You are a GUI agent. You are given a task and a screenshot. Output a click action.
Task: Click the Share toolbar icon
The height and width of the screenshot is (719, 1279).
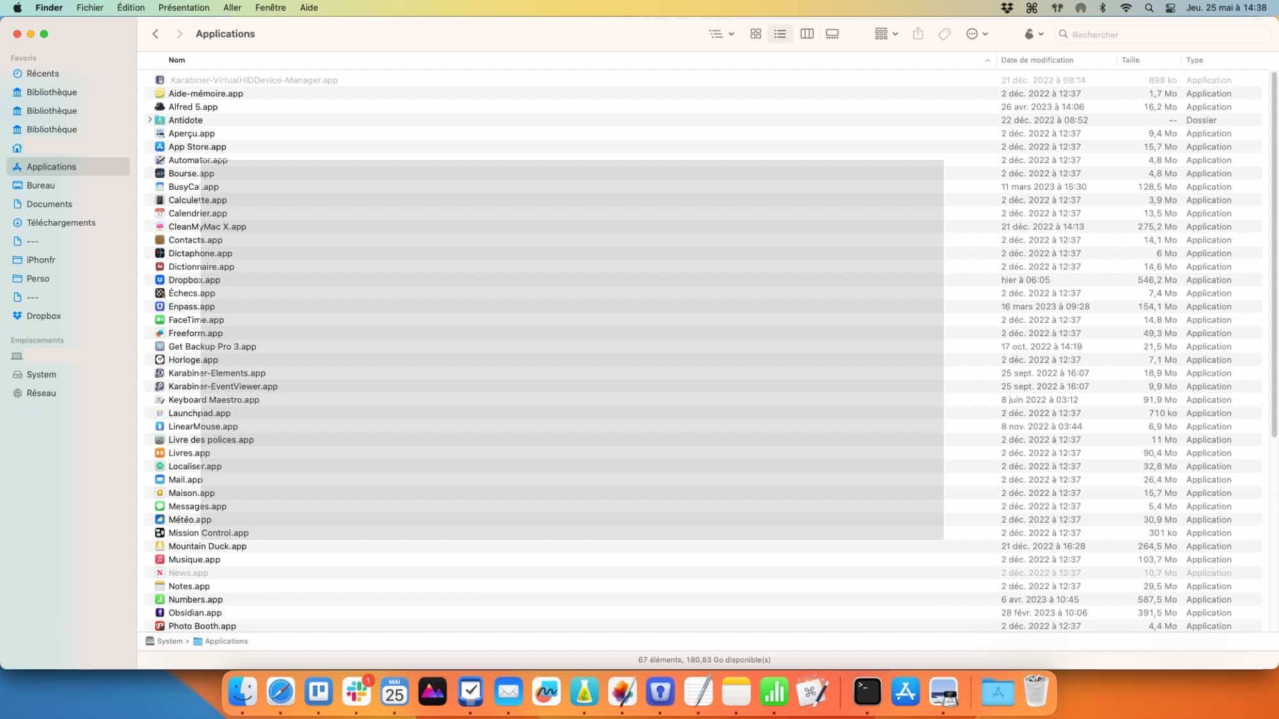[918, 34]
